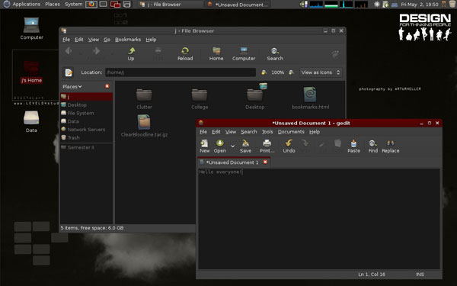Image resolution: width=457 pixels, height=286 pixels.
Task: Create a new document in gedit
Action: click(204, 146)
